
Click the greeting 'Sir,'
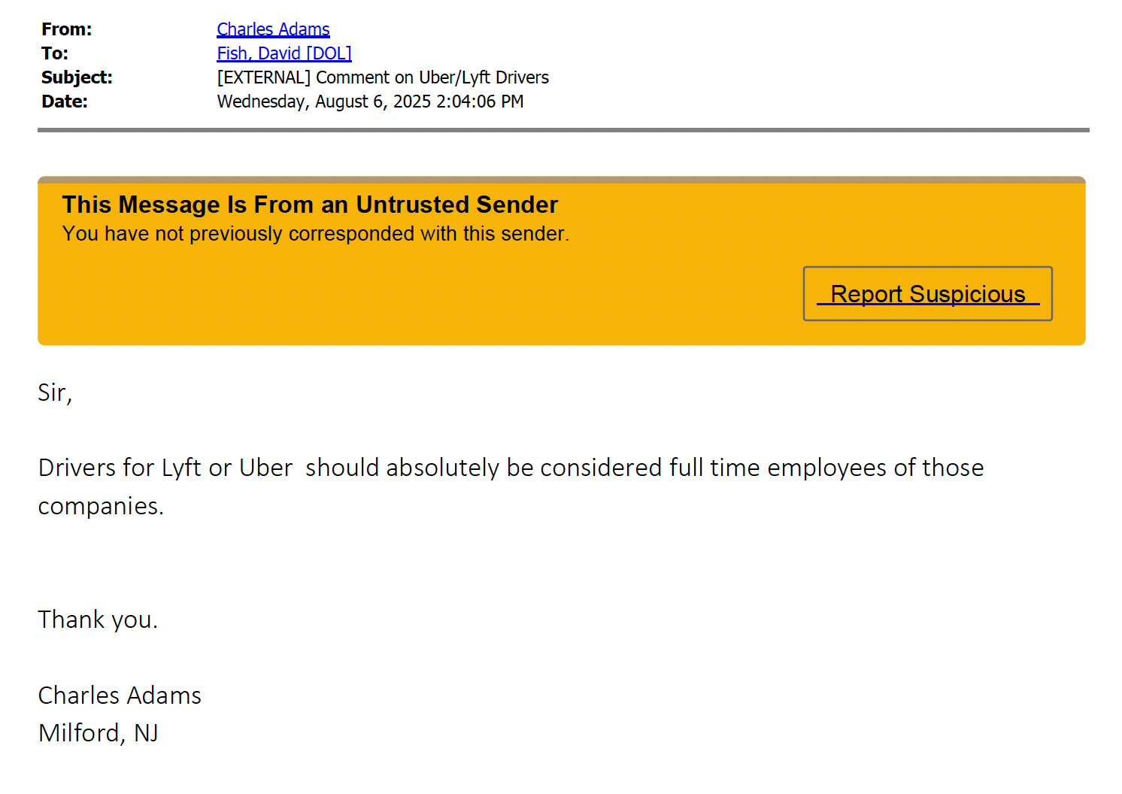pyautogui.click(x=55, y=392)
